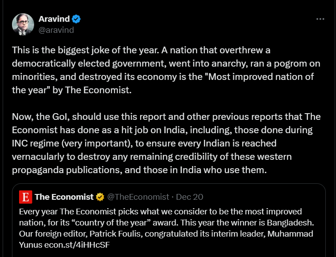This screenshot has width=336, height=257.
Task: Click the word Yunus before the econ.st link
Action: (x=31, y=245)
